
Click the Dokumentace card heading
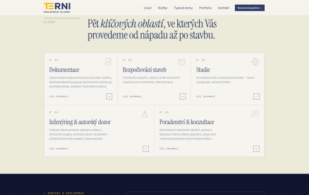coord(64,70)
